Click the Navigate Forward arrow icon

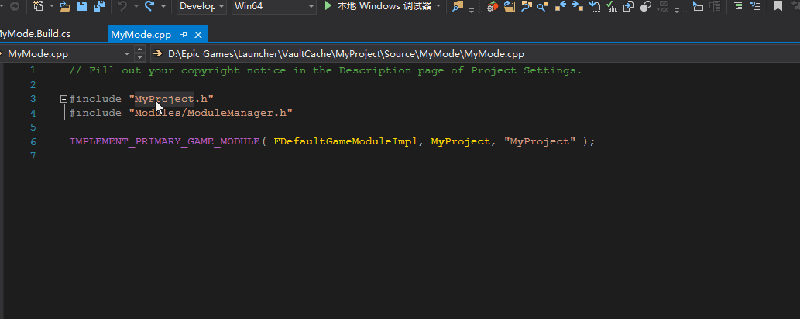(x=15, y=6)
